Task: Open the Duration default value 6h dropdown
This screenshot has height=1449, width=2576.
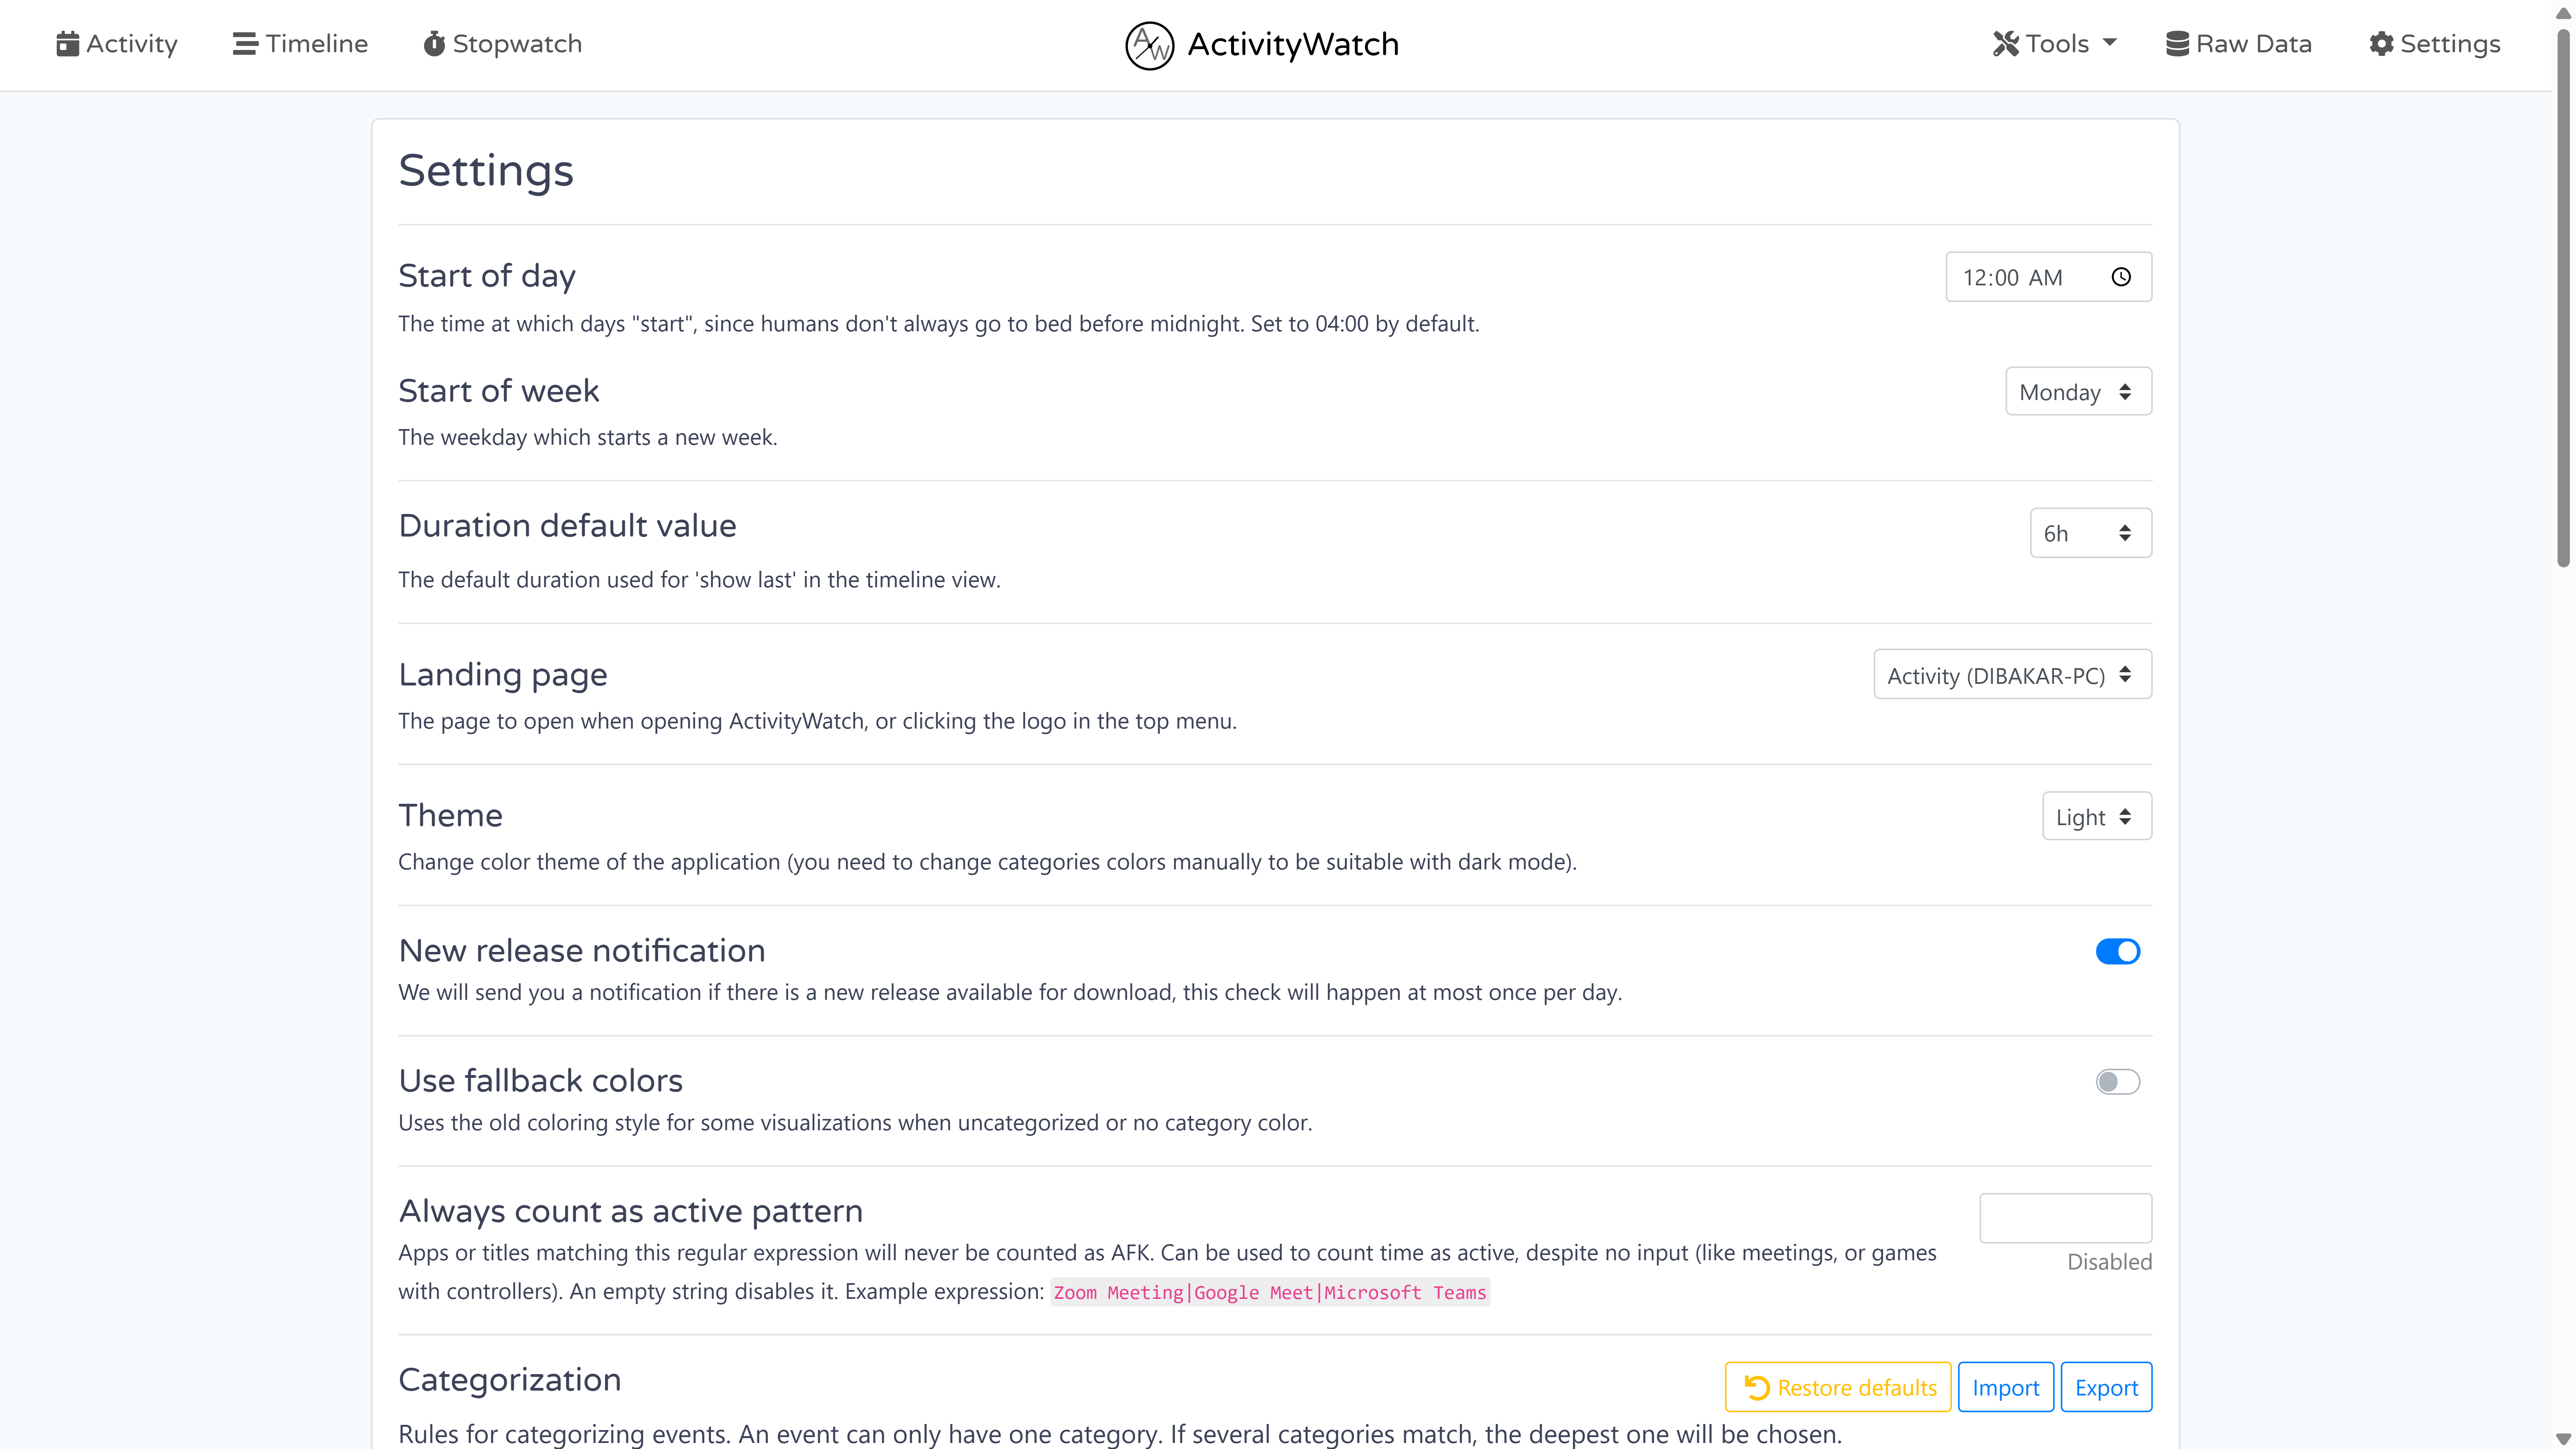Action: pyautogui.click(x=2090, y=533)
